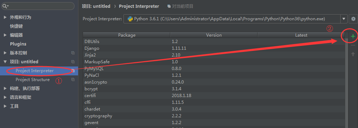Focus the settings search field
Screen dimensions: 358x128
[38, 6]
